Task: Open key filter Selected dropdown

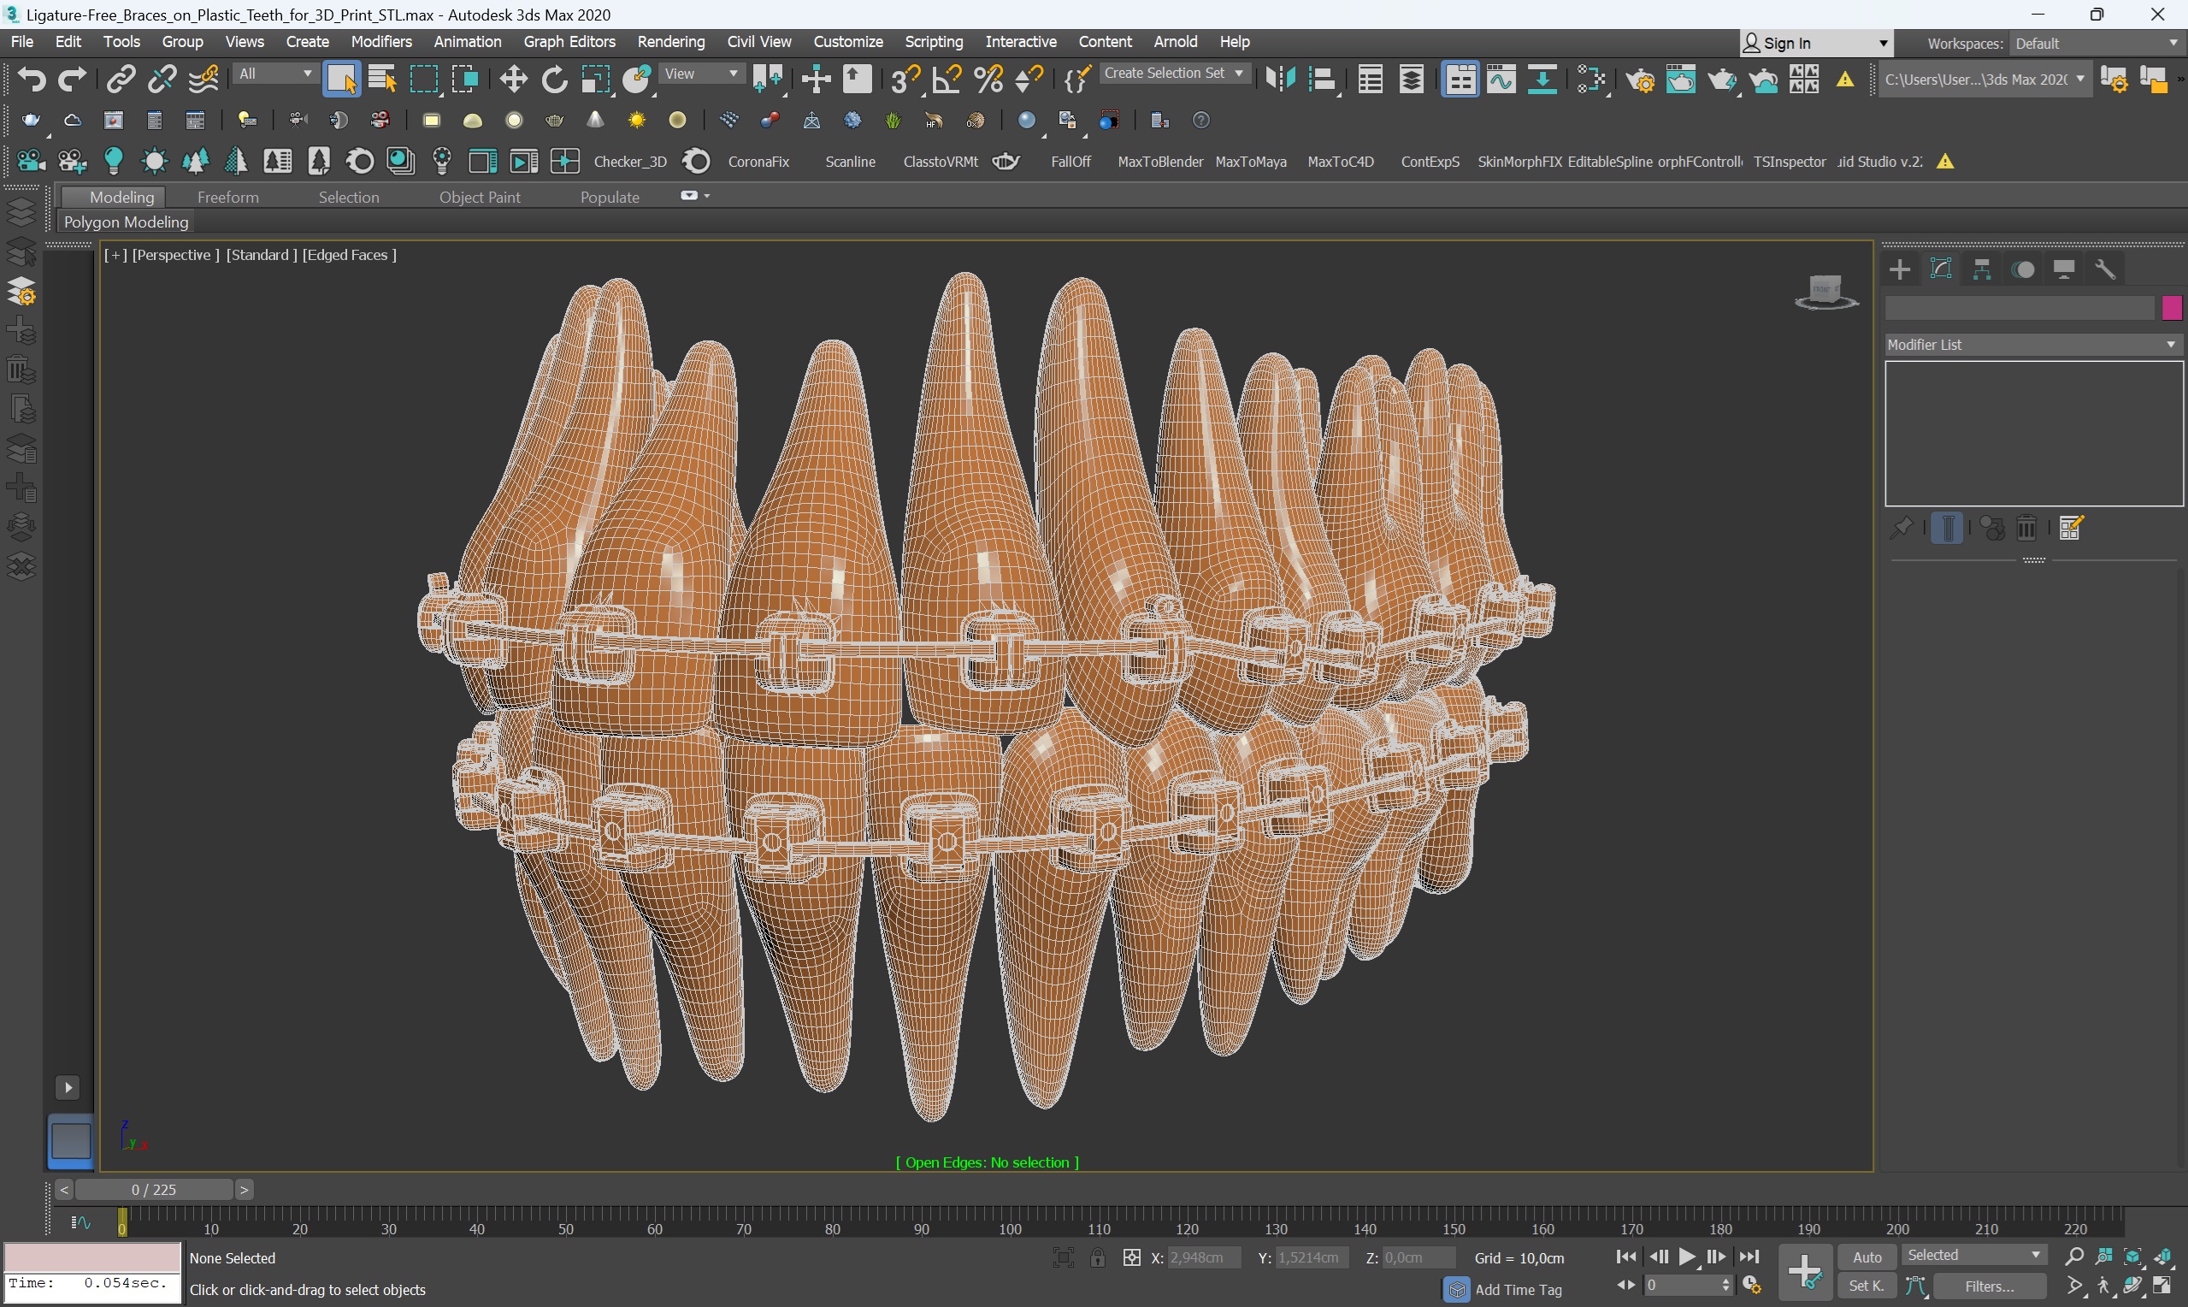Action: (1974, 1255)
